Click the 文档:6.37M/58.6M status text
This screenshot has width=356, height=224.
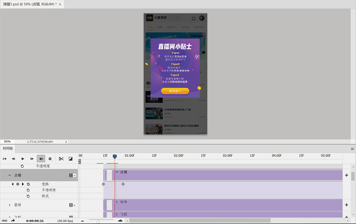click(39, 142)
